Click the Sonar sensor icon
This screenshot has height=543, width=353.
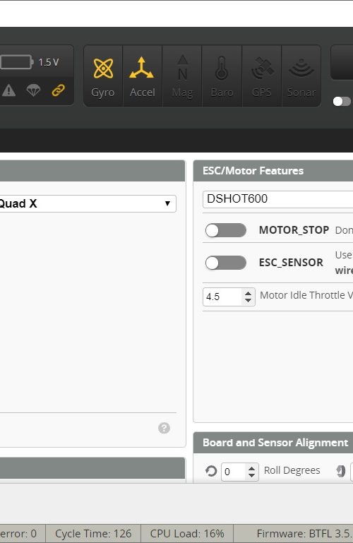pos(301,76)
